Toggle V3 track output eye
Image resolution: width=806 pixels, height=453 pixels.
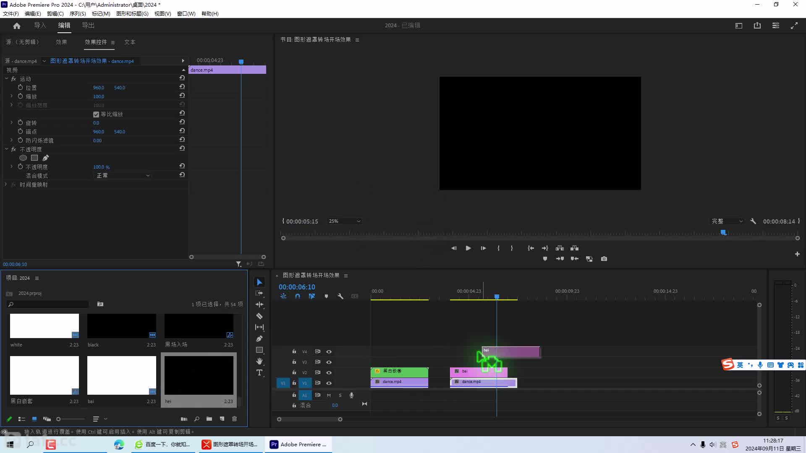click(329, 362)
